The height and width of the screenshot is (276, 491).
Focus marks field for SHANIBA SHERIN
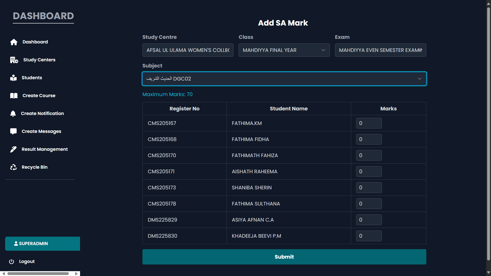pyautogui.click(x=369, y=188)
